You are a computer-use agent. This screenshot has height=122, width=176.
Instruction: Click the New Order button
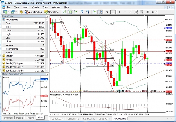[x=52, y=12]
